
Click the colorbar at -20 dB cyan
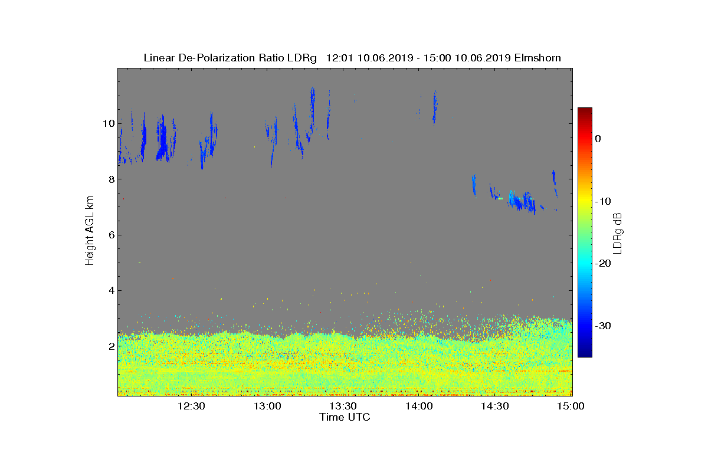tap(585, 264)
